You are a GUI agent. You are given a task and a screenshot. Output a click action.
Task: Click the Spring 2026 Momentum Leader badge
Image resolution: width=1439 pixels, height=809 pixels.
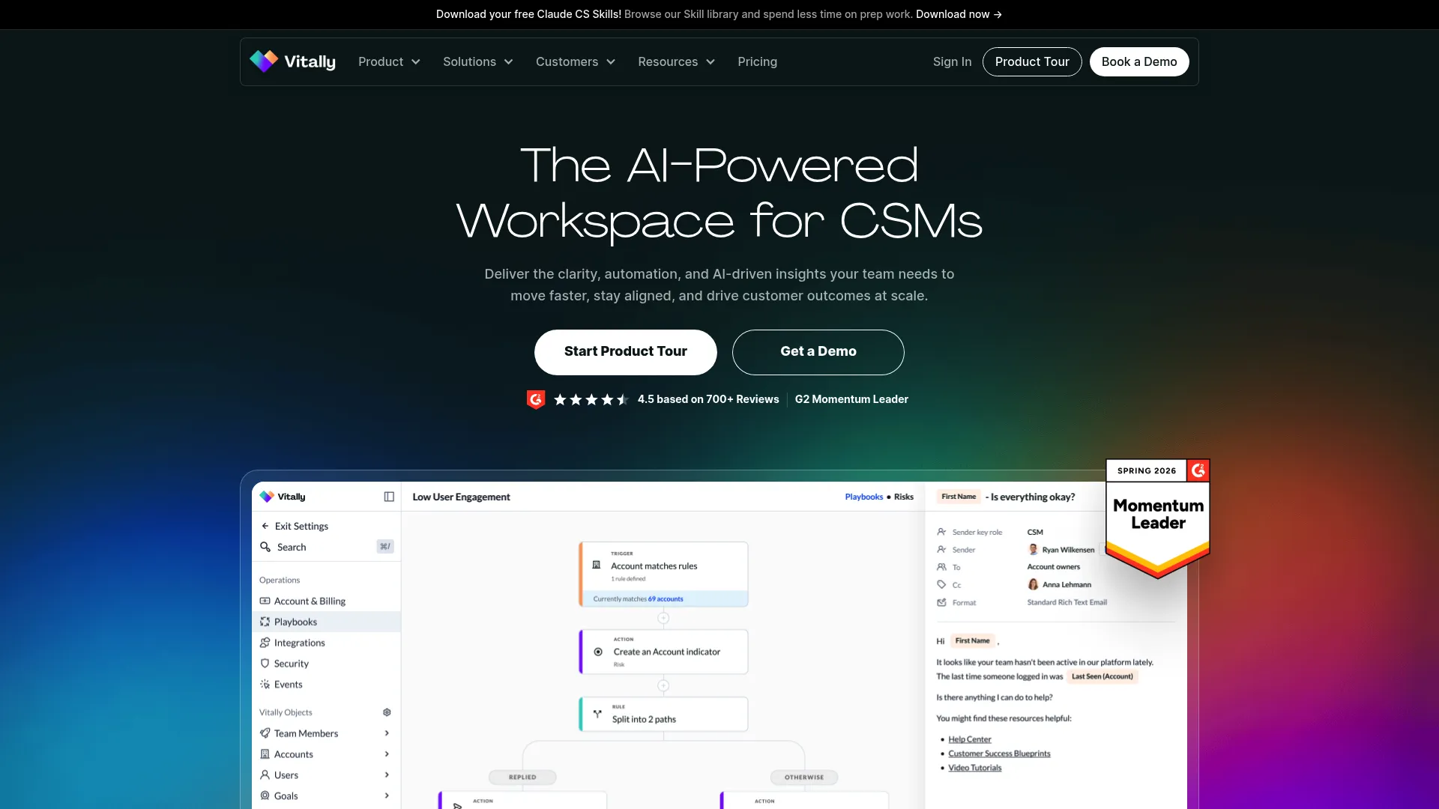(1158, 518)
